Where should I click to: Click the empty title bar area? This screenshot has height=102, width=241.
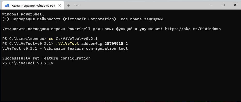[142, 5]
